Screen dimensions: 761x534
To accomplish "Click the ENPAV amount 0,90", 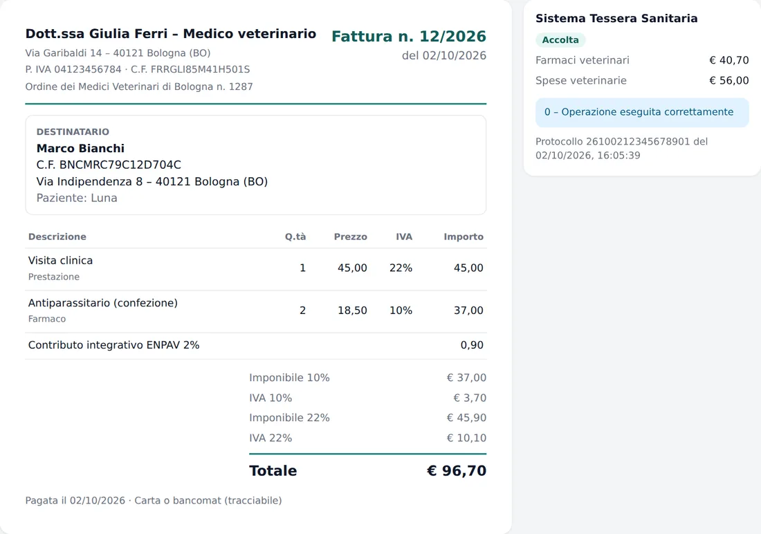I will click(472, 345).
